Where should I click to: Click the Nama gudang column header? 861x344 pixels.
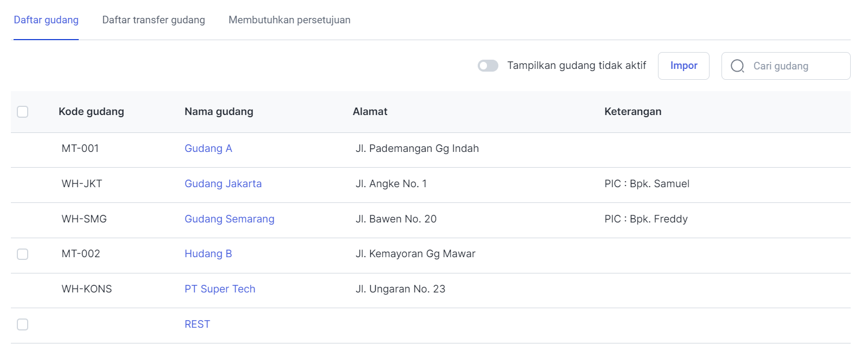click(219, 112)
